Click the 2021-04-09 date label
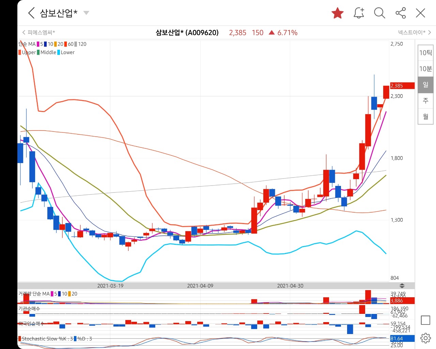 point(200,286)
